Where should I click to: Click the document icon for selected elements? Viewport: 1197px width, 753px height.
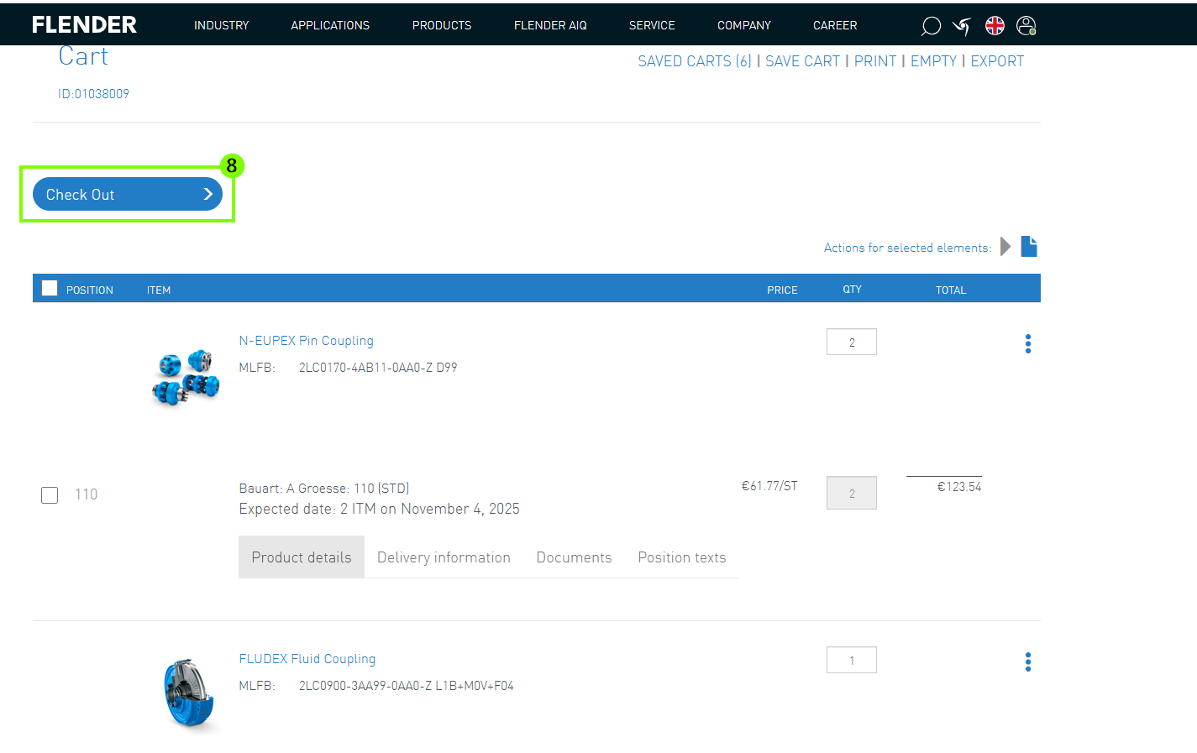point(1029,246)
